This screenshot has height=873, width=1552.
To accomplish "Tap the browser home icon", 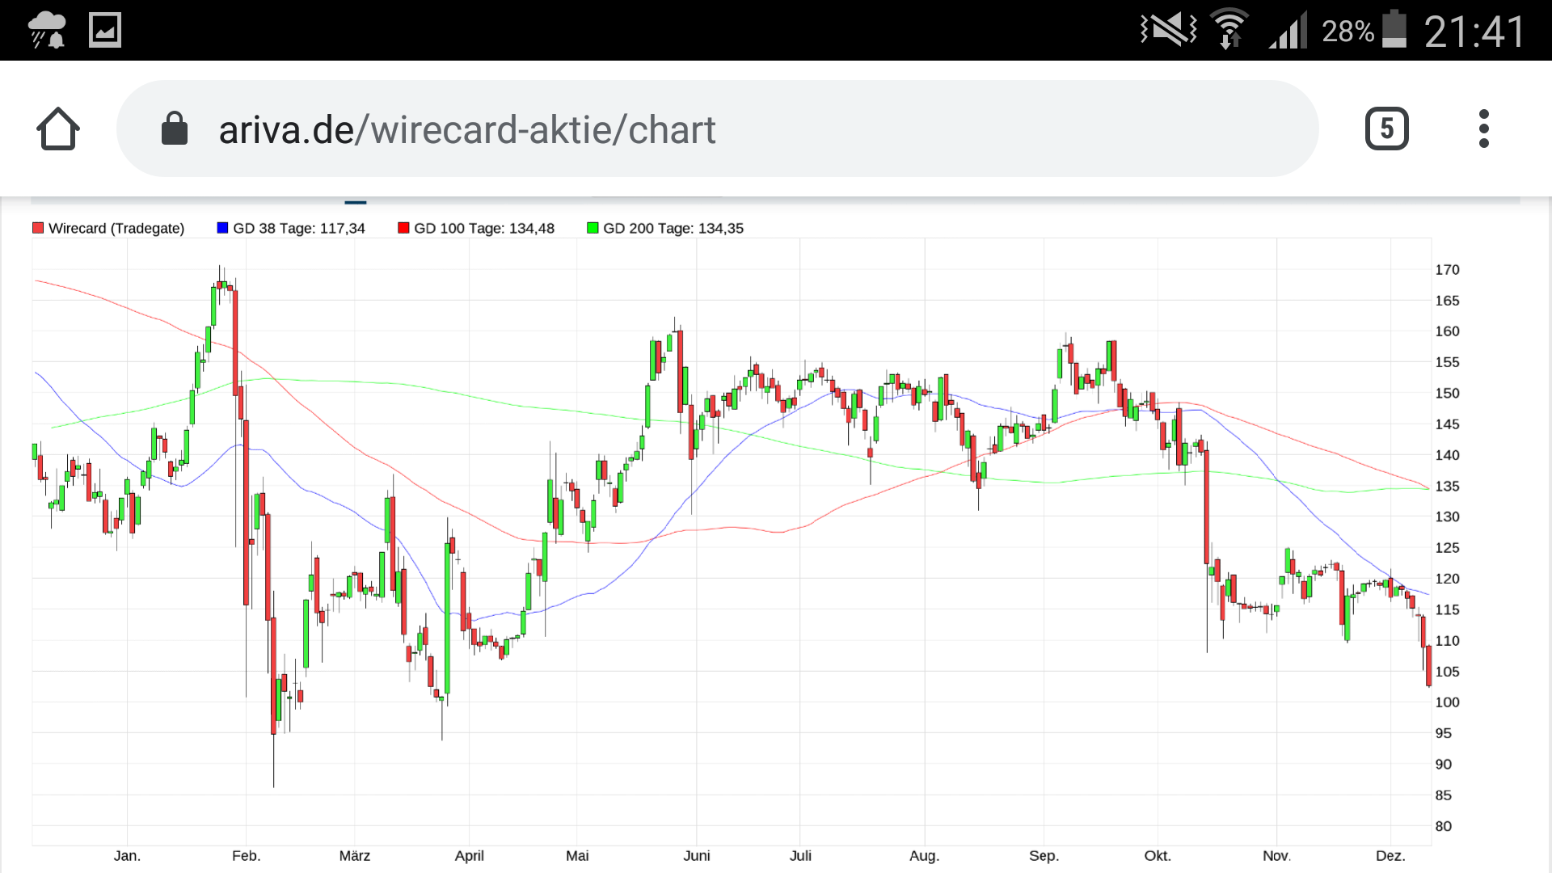I will (x=58, y=129).
